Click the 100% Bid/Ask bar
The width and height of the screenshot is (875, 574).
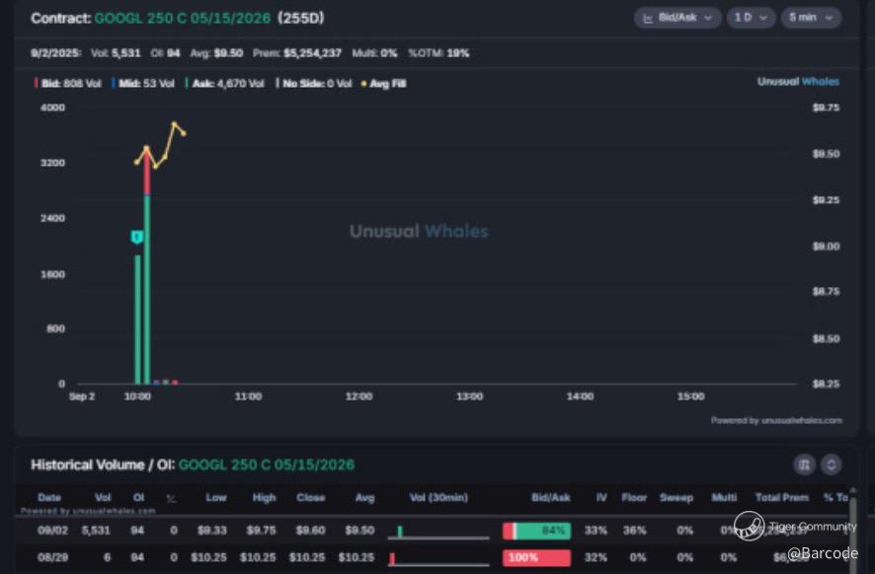(537, 557)
